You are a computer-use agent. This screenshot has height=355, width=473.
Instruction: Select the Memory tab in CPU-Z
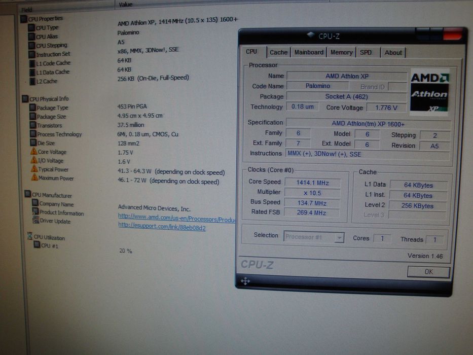pyautogui.click(x=341, y=53)
